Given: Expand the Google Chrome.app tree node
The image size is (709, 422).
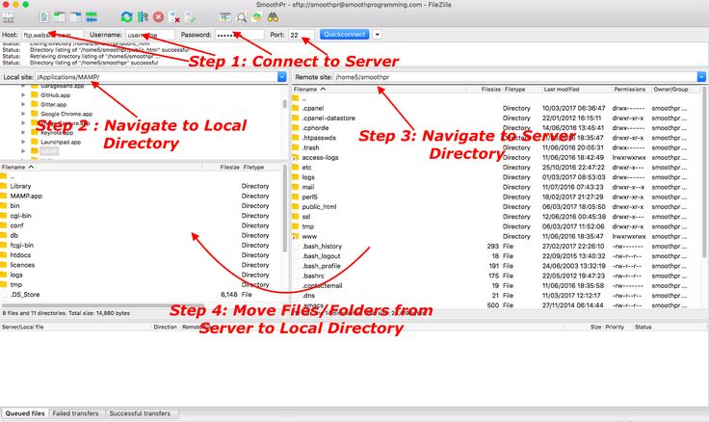Looking at the screenshot, I should pos(23,114).
